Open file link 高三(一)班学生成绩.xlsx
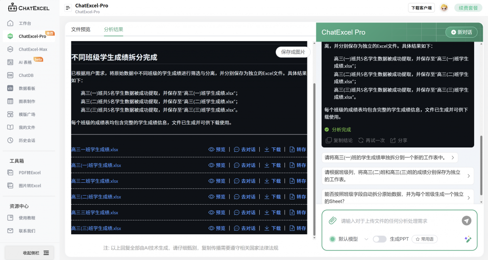 click(x=96, y=166)
